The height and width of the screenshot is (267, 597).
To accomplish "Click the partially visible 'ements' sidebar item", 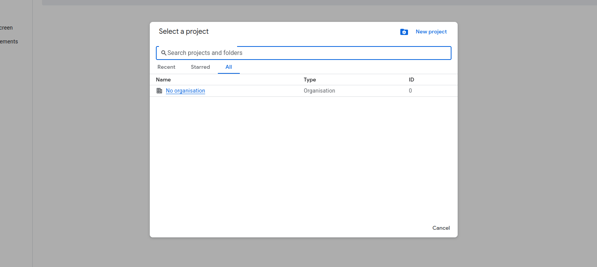I will [9, 41].
